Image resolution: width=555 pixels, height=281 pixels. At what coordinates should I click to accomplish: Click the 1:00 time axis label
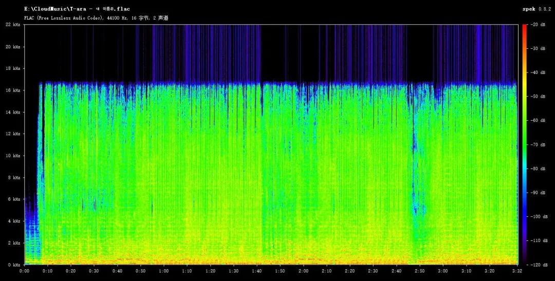click(164, 271)
